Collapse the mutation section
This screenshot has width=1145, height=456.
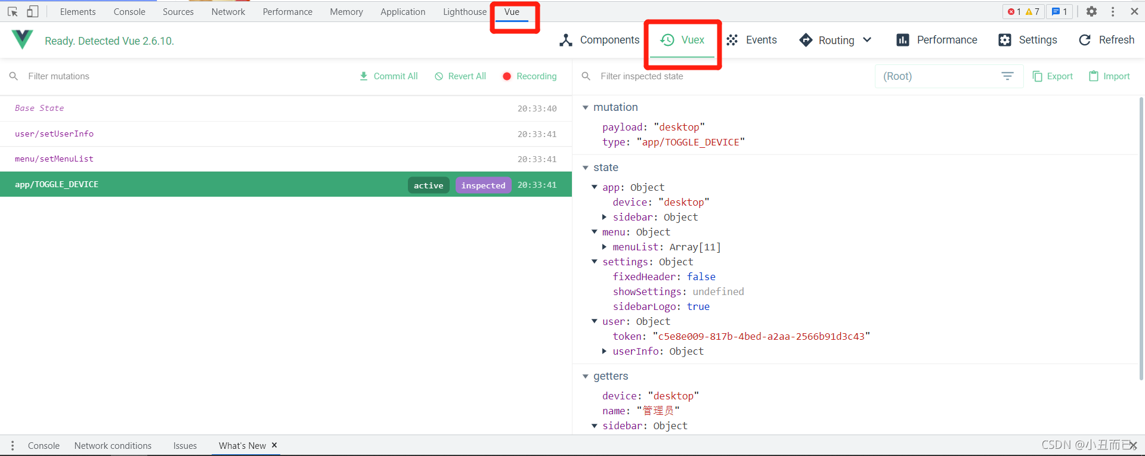click(586, 107)
